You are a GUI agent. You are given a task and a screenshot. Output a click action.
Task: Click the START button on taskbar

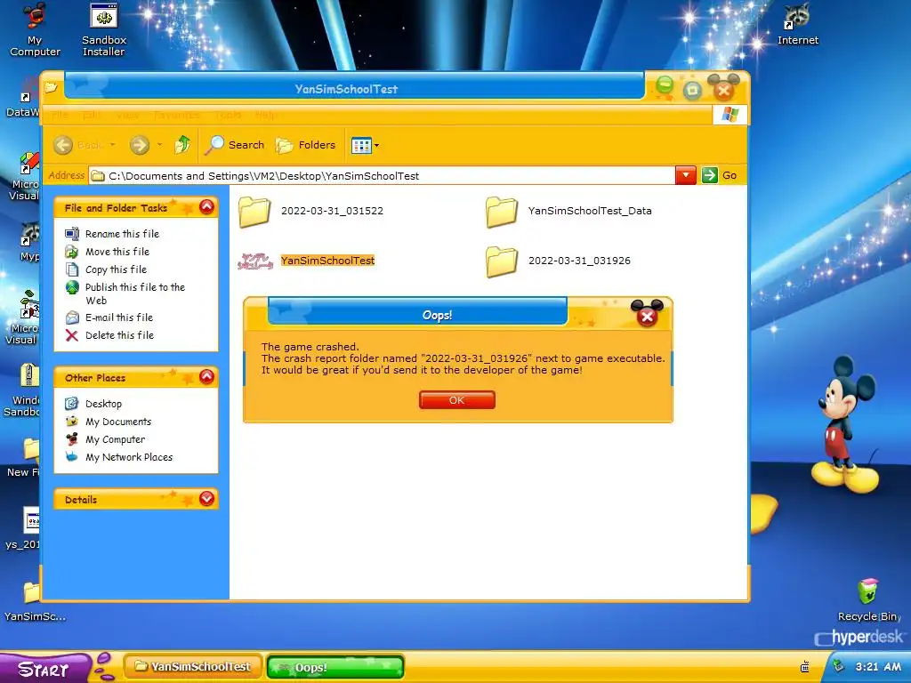[44, 669]
